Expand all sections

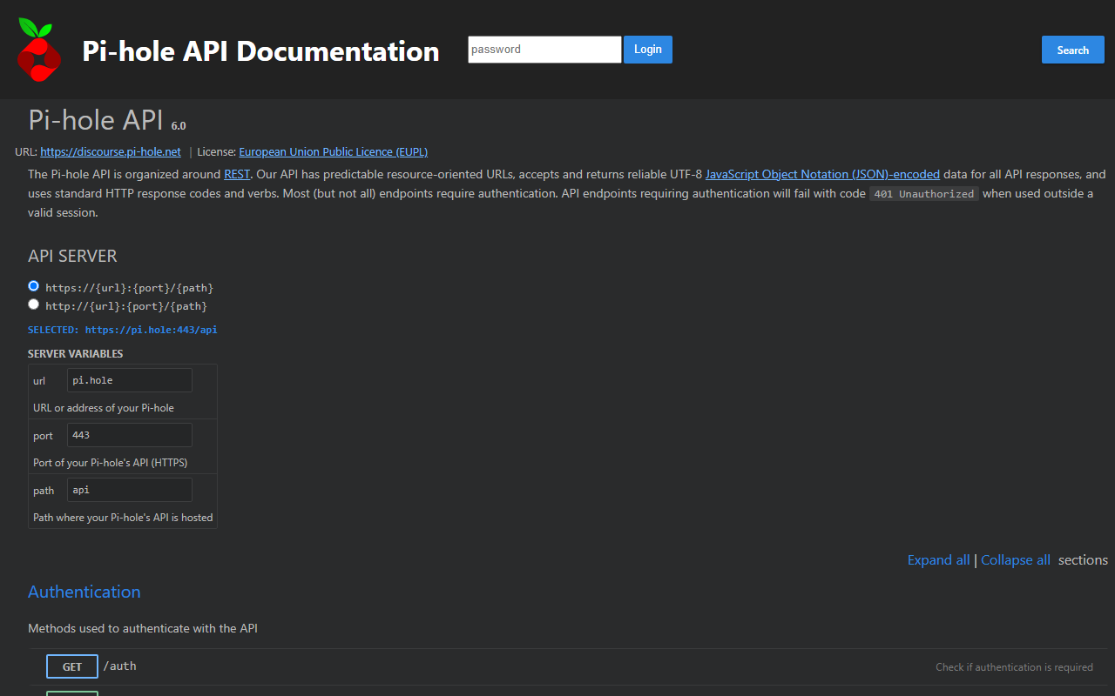tap(938, 560)
